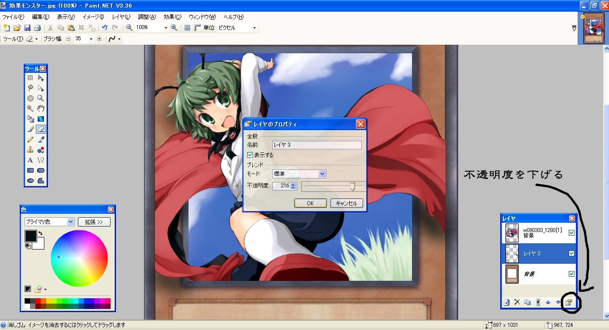Add a new layer in Layers panel
This screenshot has width=609, height=330.
[506, 302]
